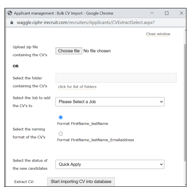Image resolution: width=190 pixels, height=187 pixels.
Task: Open the "Quick Apply" status dropdown
Action: click(110, 164)
